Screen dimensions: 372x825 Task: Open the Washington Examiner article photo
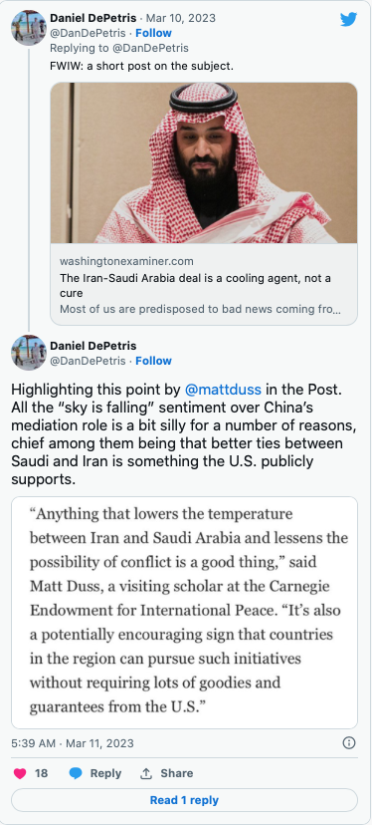point(204,162)
